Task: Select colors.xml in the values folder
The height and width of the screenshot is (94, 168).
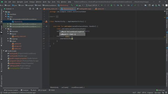Action: (x=18, y=44)
